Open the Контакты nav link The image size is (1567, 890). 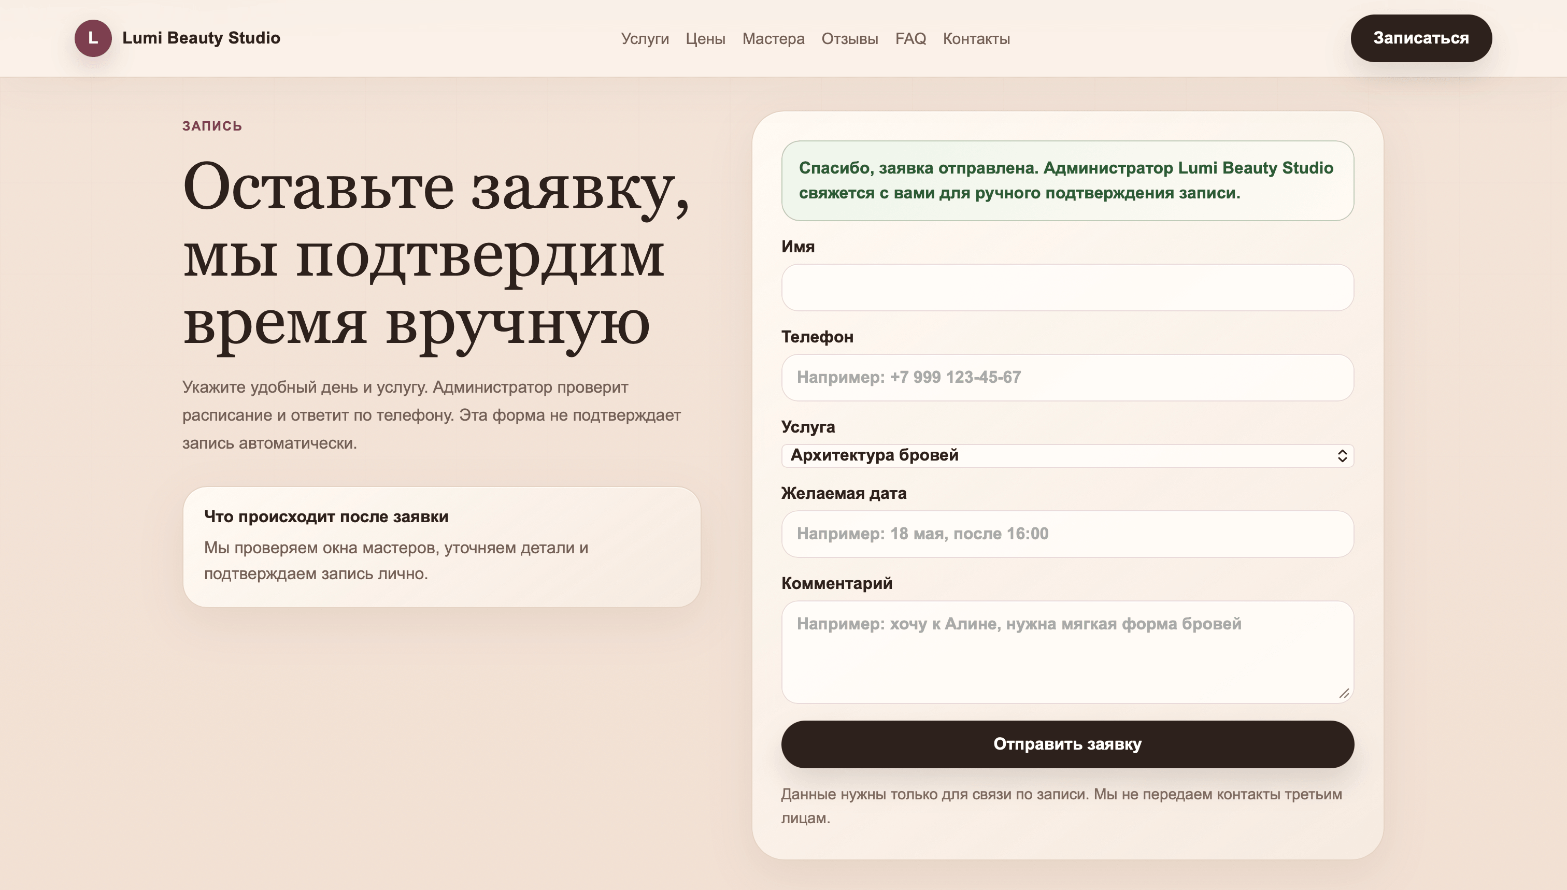click(976, 38)
